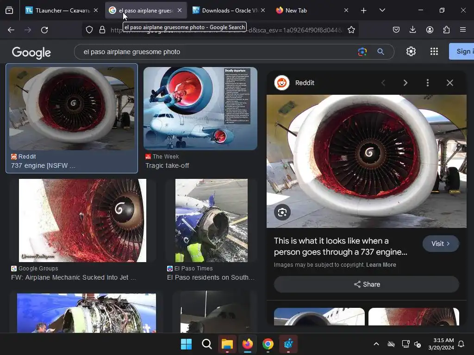Reload the current page
The width and height of the screenshot is (474, 355).
[44, 30]
